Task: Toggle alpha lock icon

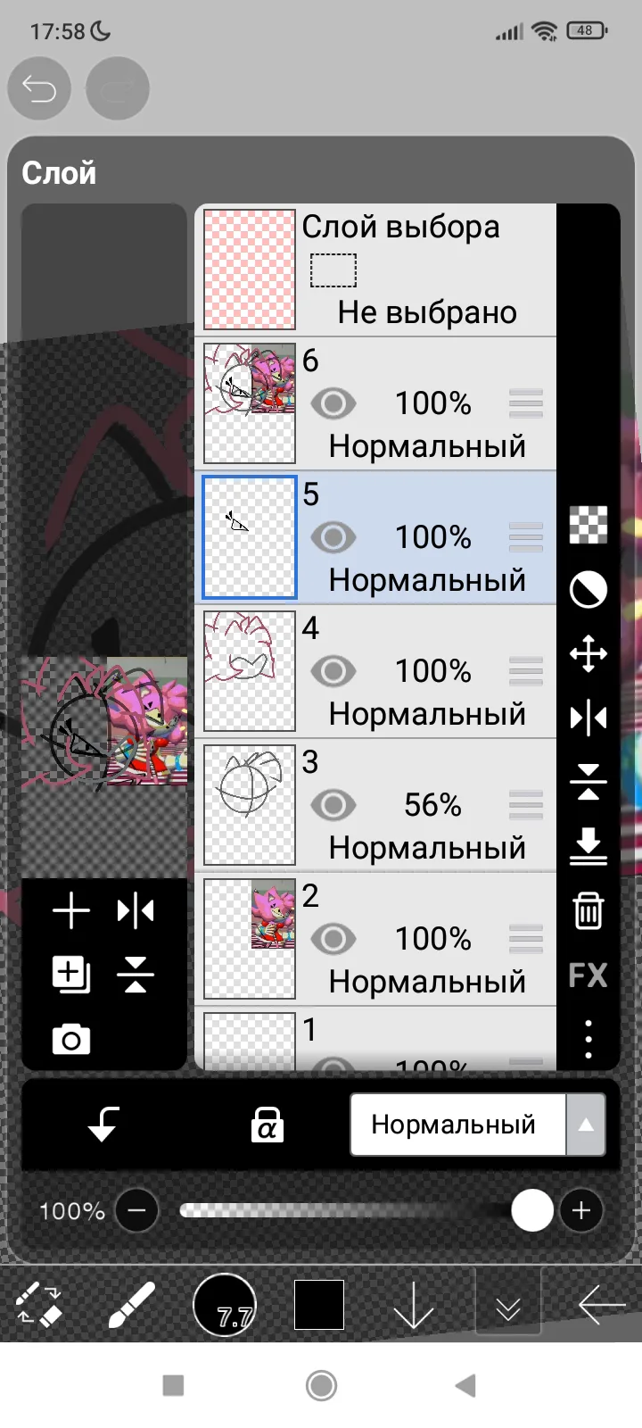Action: 267,1125
